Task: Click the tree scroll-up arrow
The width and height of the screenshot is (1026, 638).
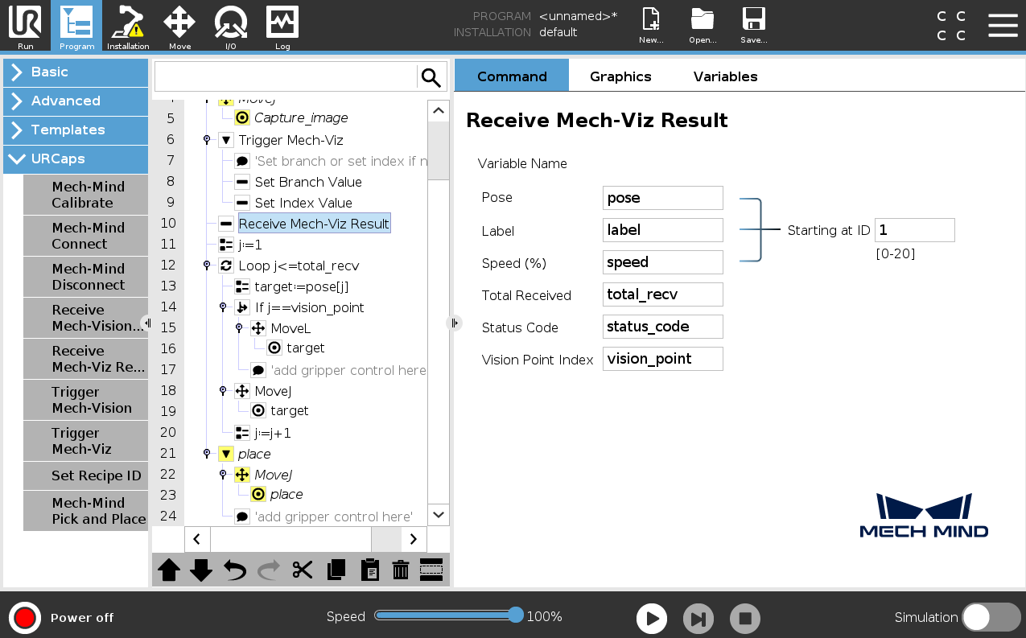Action: pos(439,111)
